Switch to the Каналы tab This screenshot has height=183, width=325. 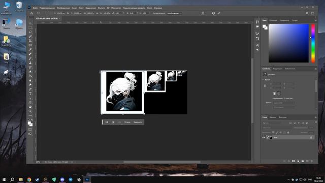tap(273, 117)
